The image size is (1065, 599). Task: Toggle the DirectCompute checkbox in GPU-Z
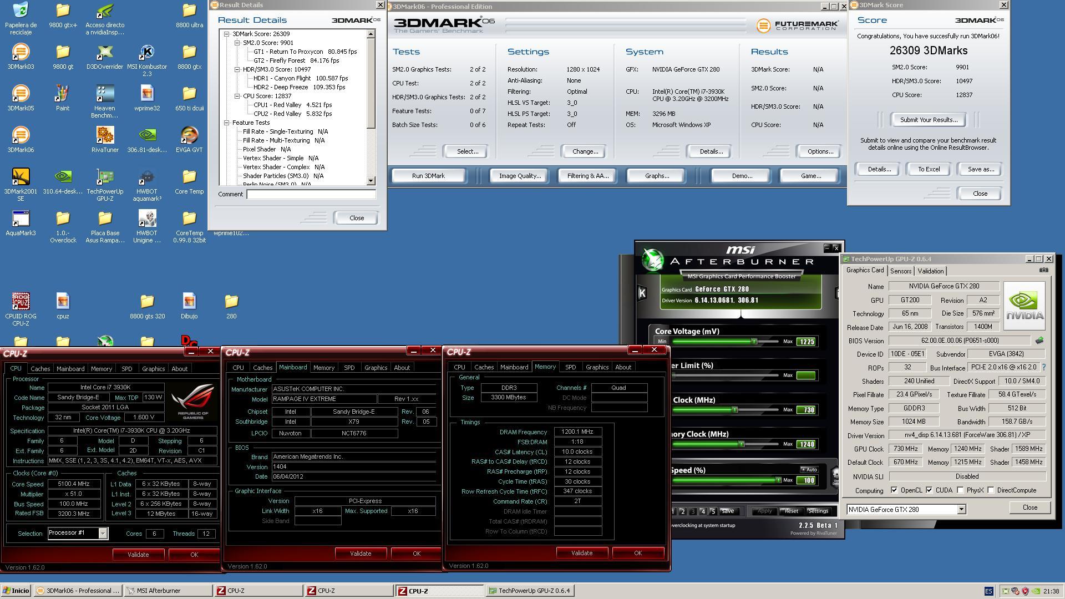tap(991, 490)
